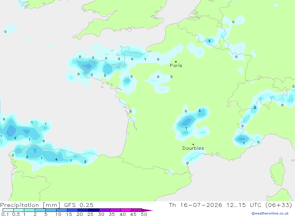Click the precipitation value "3" over the Alps
Image resolution: width=295 pixels, height=216 pixels.
click(255, 108)
